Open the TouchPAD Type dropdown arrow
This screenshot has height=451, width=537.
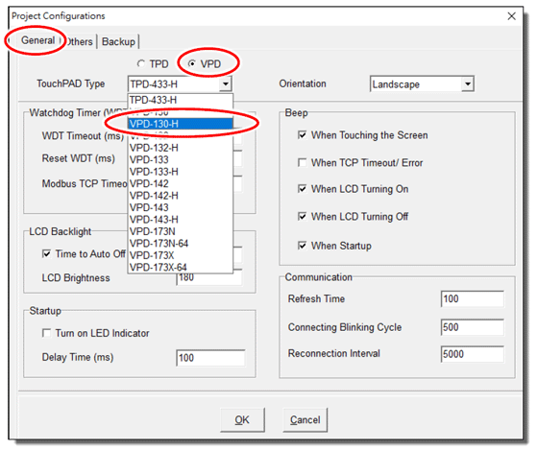pos(226,83)
